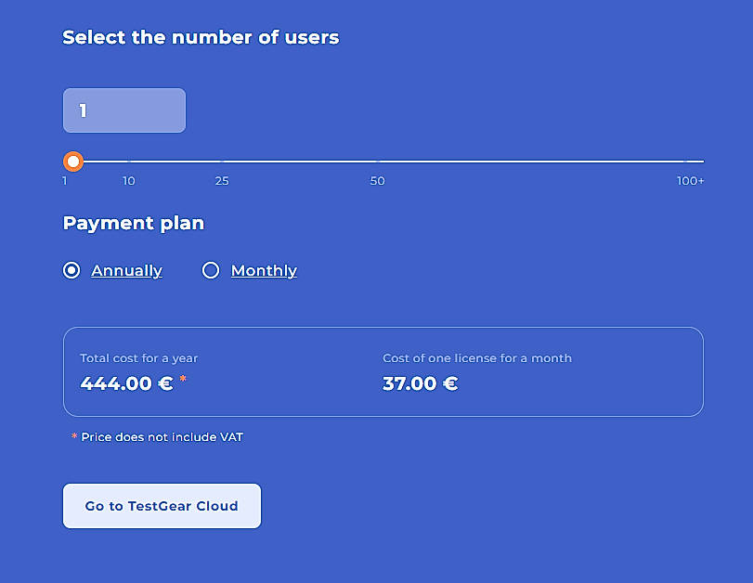
Task: Click the Go to TestGear Cloud button
Action: 162,506
